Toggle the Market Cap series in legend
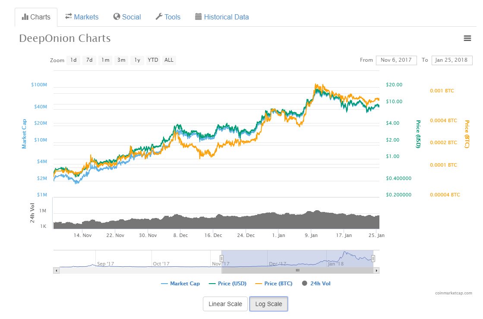 [x=180, y=284]
